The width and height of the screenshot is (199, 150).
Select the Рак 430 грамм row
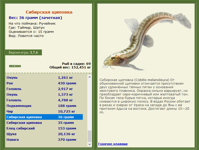[44, 83]
